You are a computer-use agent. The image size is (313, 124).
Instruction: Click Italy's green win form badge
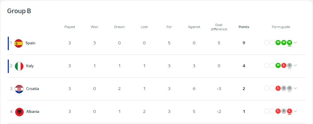point(278,65)
